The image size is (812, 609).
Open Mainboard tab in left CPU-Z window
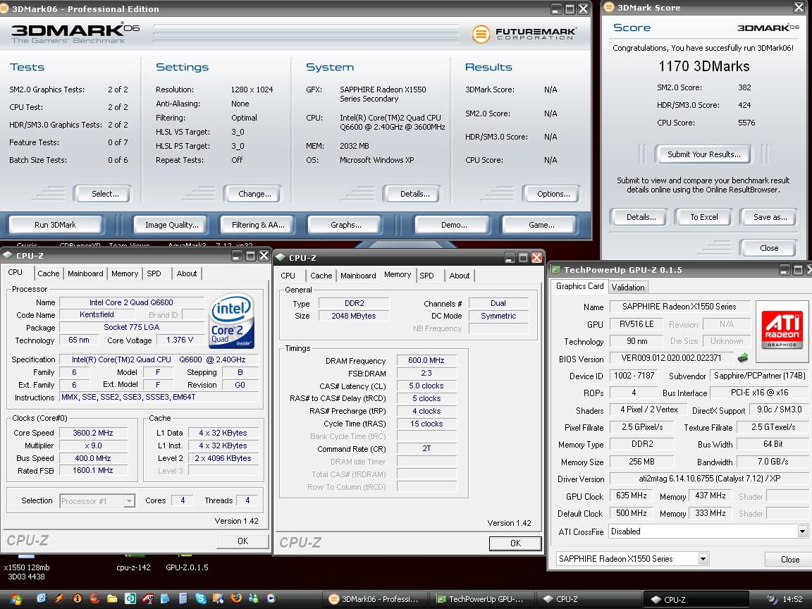point(85,273)
